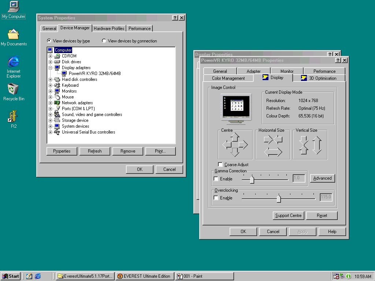The height and width of the screenshot is (281, 375).
Task: Open the Hardware Profiles tab
Action: (109, 29)
